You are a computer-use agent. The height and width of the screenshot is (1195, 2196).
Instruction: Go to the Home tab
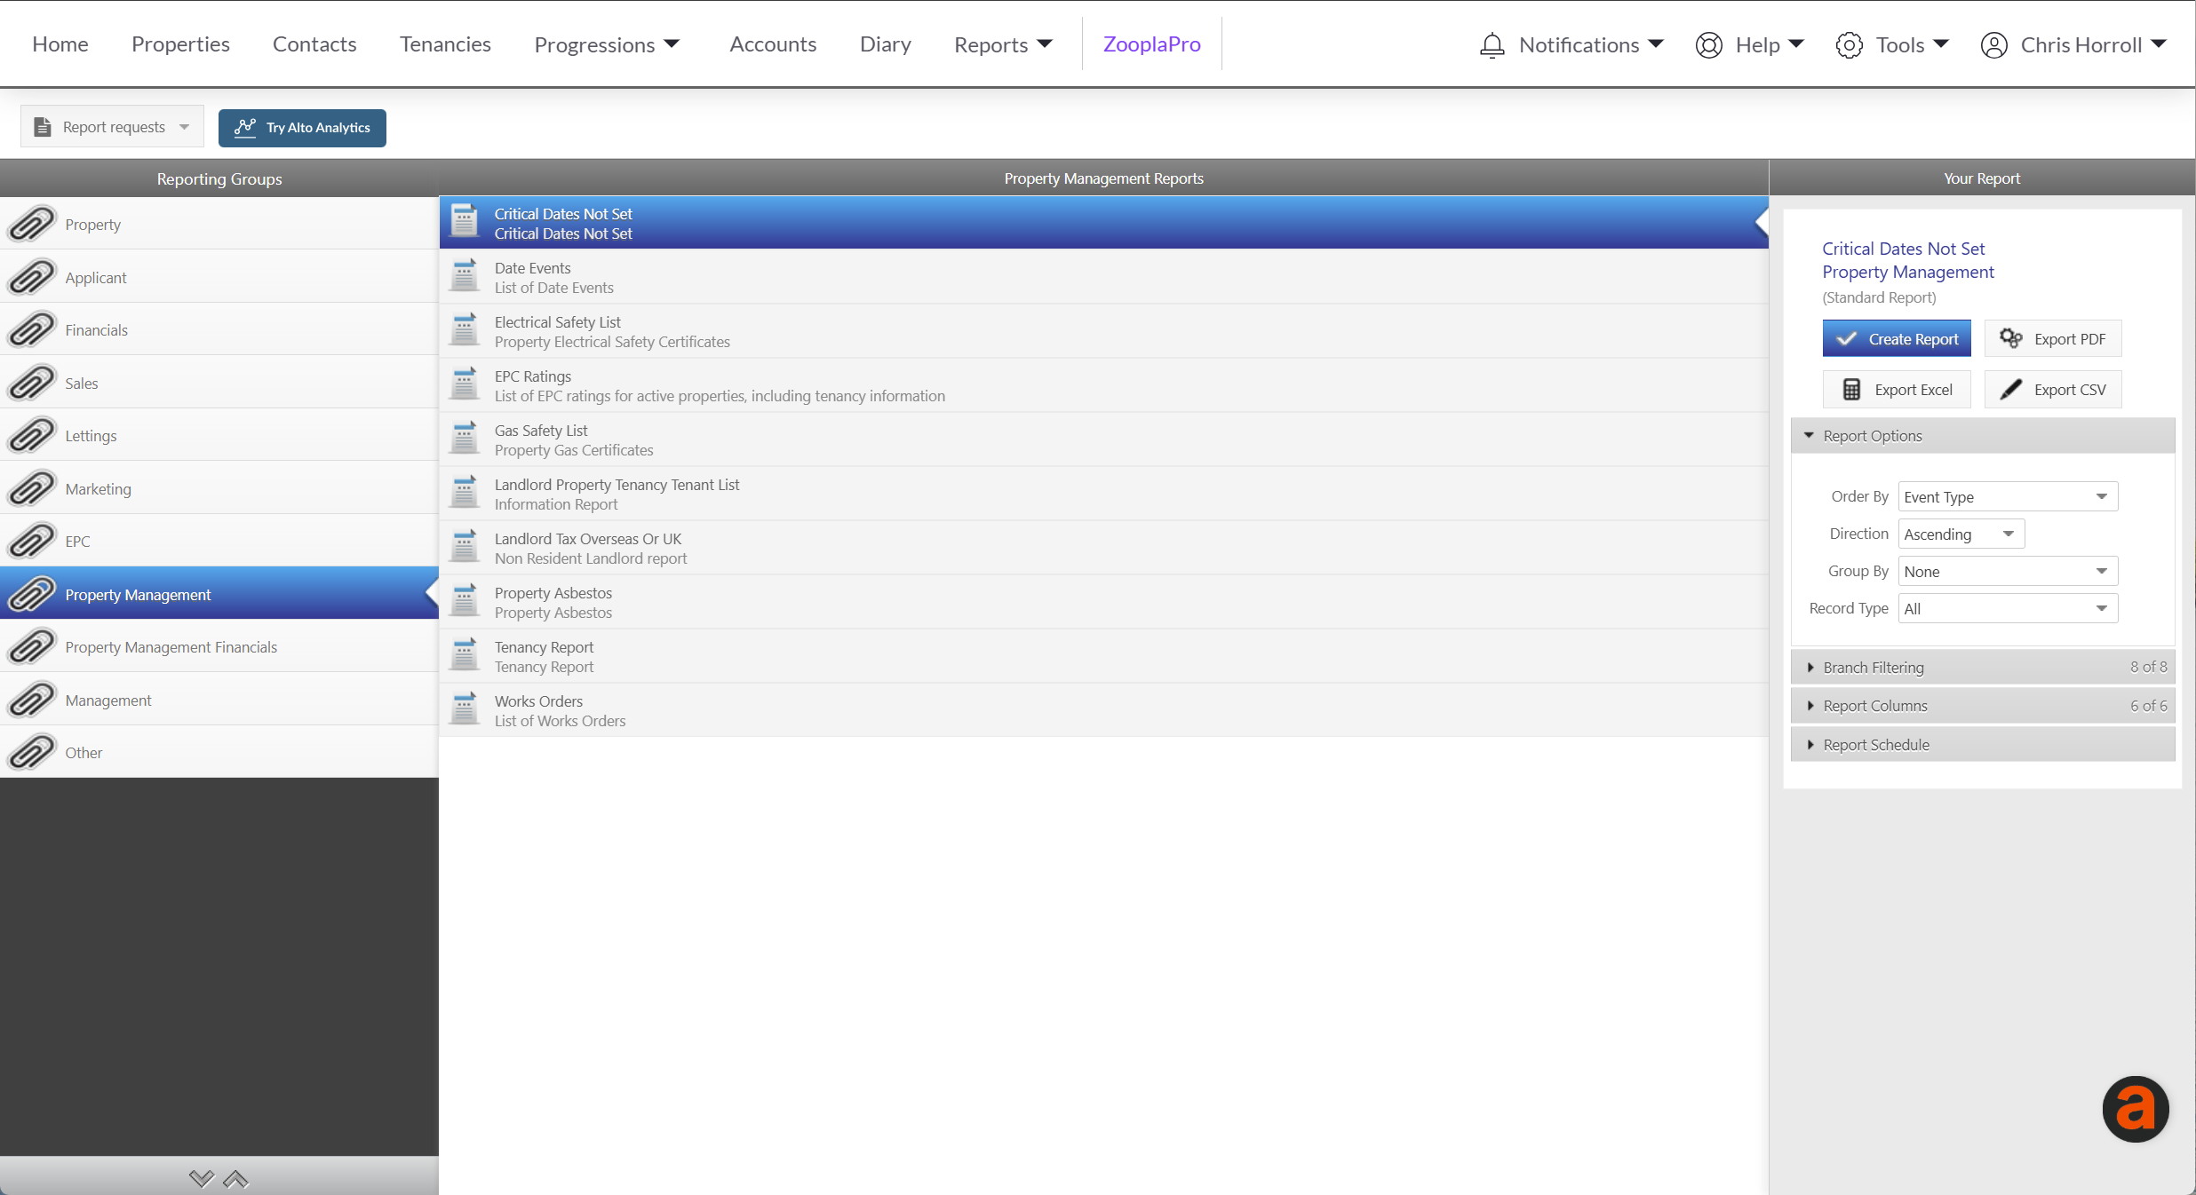tap(60, 44)
